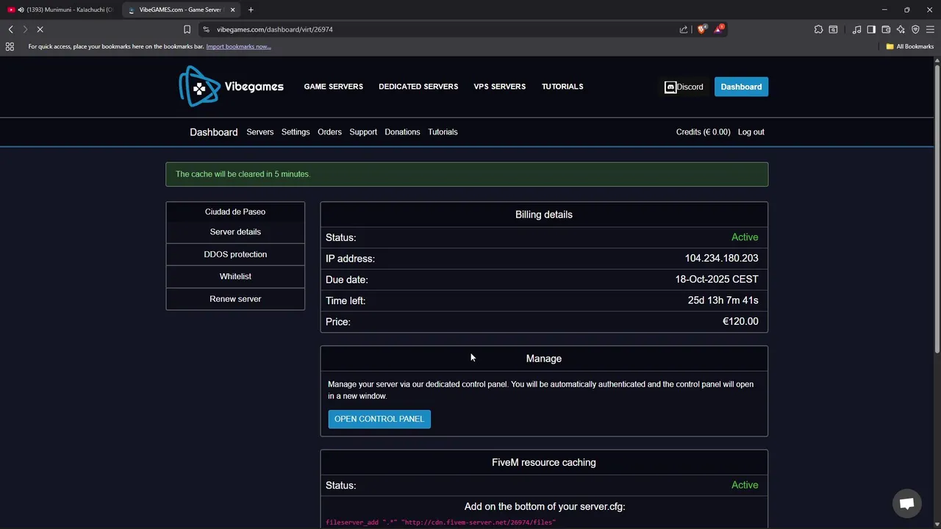
Task: Open the Brave Wallet icon
Action: coord(886,29)
